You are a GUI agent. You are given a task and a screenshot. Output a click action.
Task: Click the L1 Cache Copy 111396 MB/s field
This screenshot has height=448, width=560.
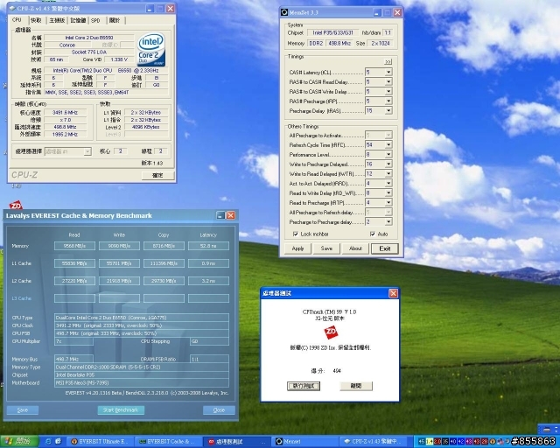pyautogui.click(x=164, y=263)
